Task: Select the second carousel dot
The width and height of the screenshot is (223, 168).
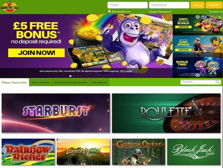Action: (75, 76)
